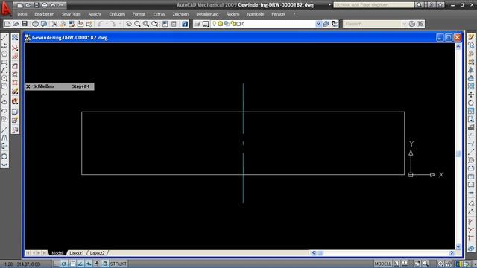
Task: Switch to the Layout2 tab
Action: 98,253
